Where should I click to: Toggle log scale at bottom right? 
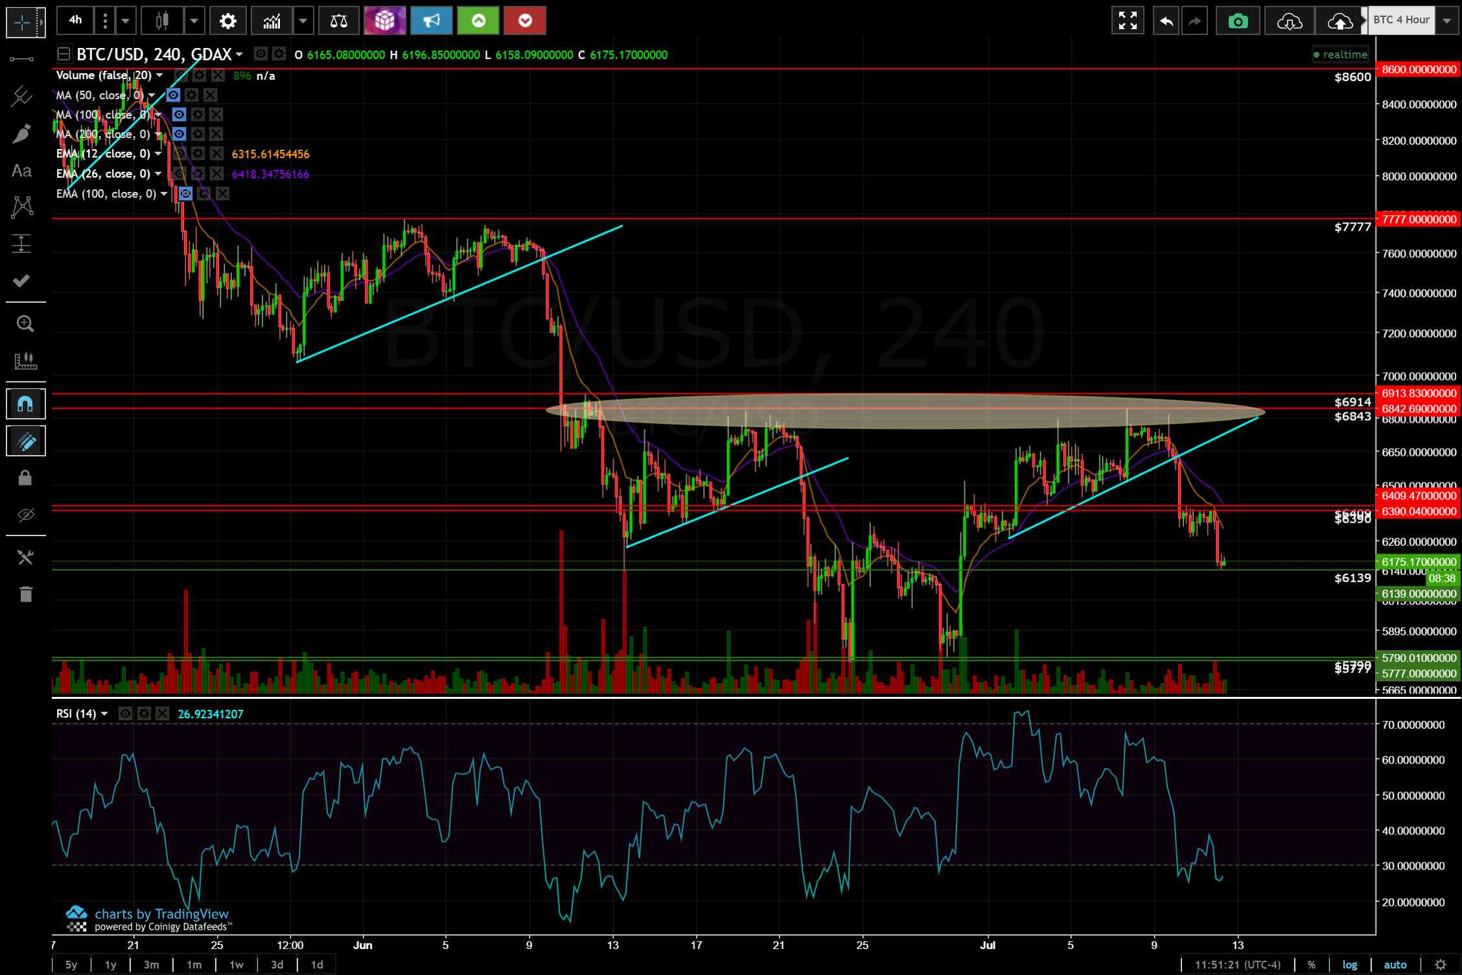pyautogui.click(x=1349, y=965)
